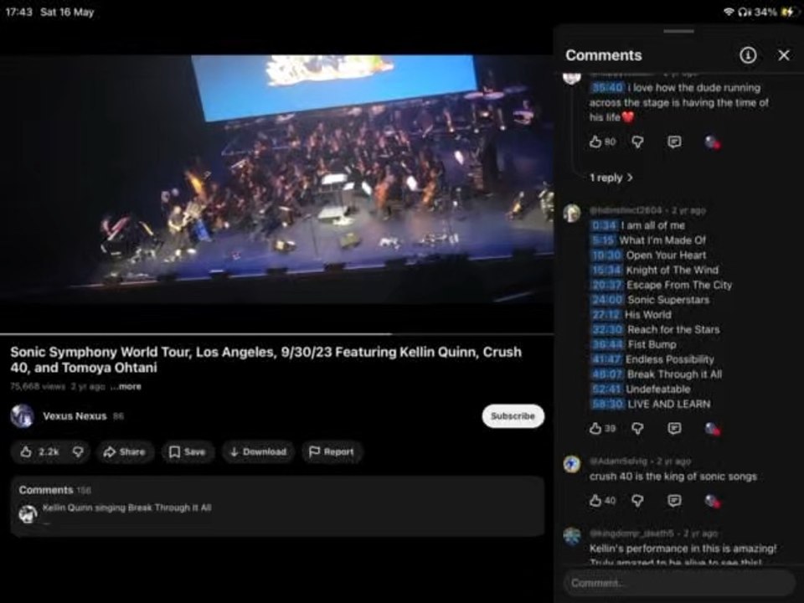Download the video
The width and height of the screenshot is (804, 603).
[x=258, y=451]
